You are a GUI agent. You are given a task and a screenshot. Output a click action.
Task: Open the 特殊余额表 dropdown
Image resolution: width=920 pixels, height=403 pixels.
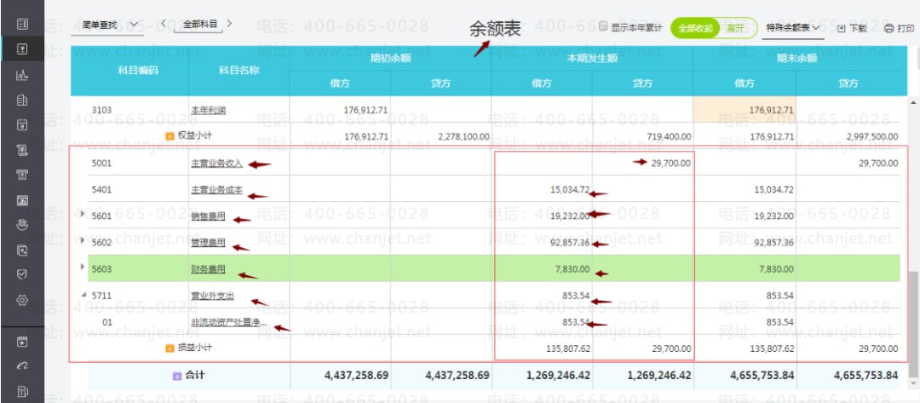pyautogui.click(x=793, y=27)
